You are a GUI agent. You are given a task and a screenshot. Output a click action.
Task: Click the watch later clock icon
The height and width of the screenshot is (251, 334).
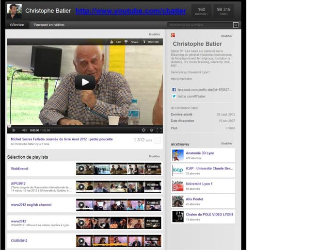point(151,130)
